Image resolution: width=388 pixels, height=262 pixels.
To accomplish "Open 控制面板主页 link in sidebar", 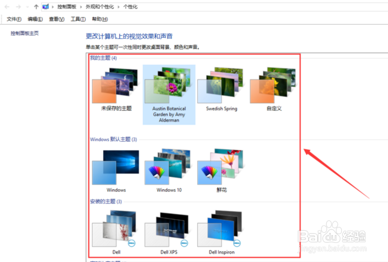I will click(x=25, y=33).
